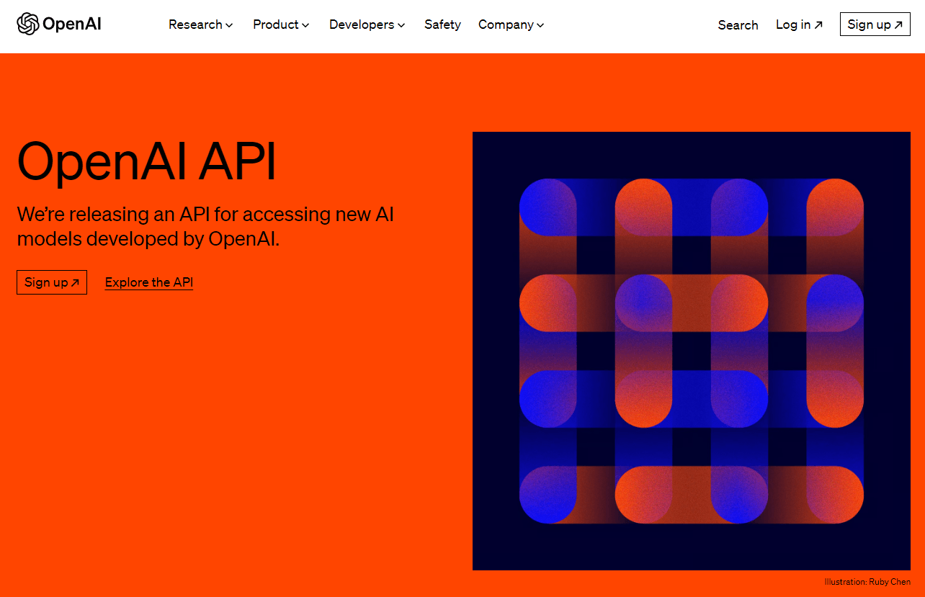Viewport: 925px width, 597px height.
Task: Open Search from the header
Action: point(738,25)
